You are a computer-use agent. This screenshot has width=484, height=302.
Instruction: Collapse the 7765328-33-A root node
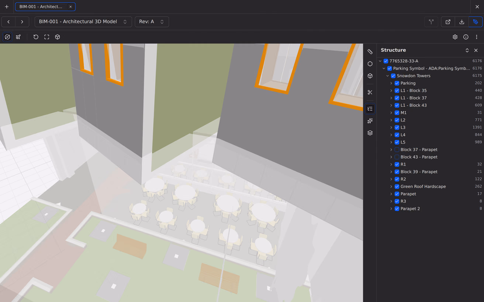tap(380, 61)
